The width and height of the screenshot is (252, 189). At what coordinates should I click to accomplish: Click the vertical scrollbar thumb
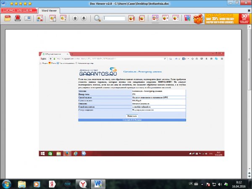(249, 60)
